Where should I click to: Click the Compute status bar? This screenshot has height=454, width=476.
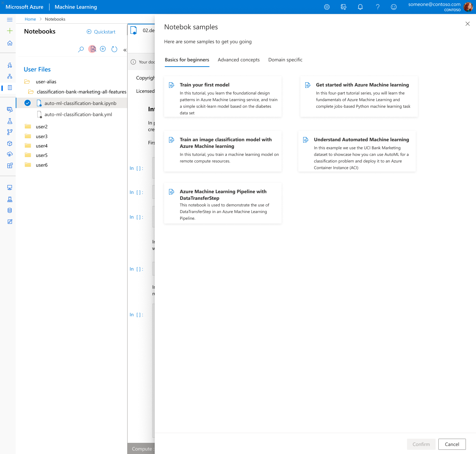(141, 449)
